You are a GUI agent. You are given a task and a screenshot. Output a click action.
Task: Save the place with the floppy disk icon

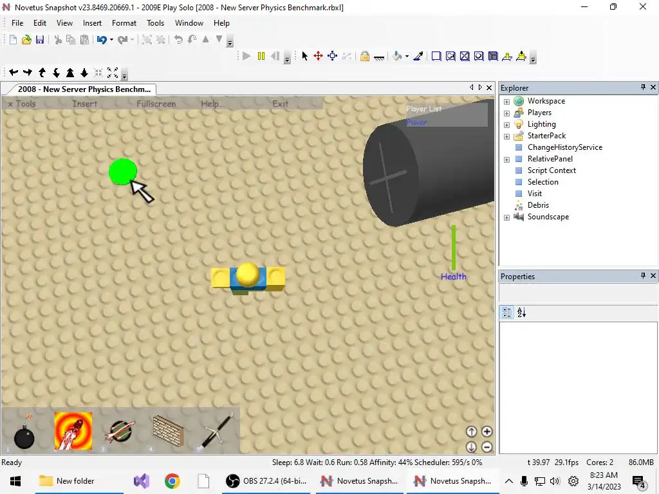[40, 39]
